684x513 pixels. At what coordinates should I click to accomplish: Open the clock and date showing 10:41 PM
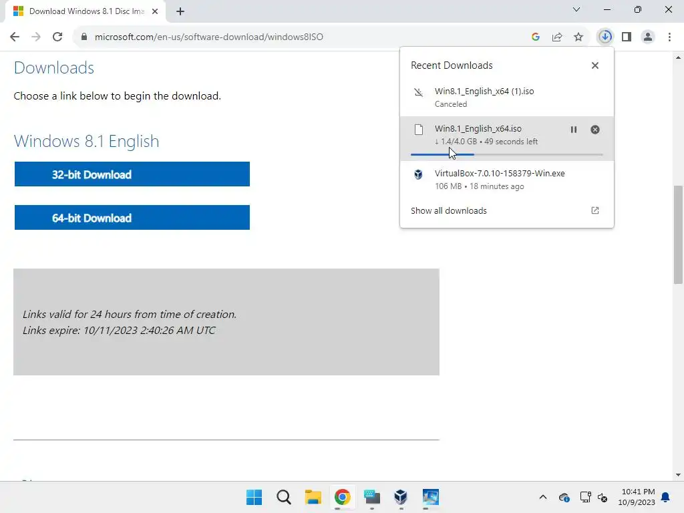click(637, 497)
